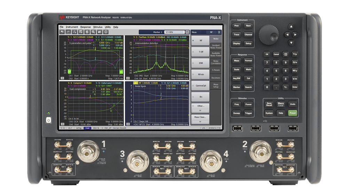Tap the Trigger hardware key
The height and width of the screenshot is (196, 348).
click(x=248, y=113)
